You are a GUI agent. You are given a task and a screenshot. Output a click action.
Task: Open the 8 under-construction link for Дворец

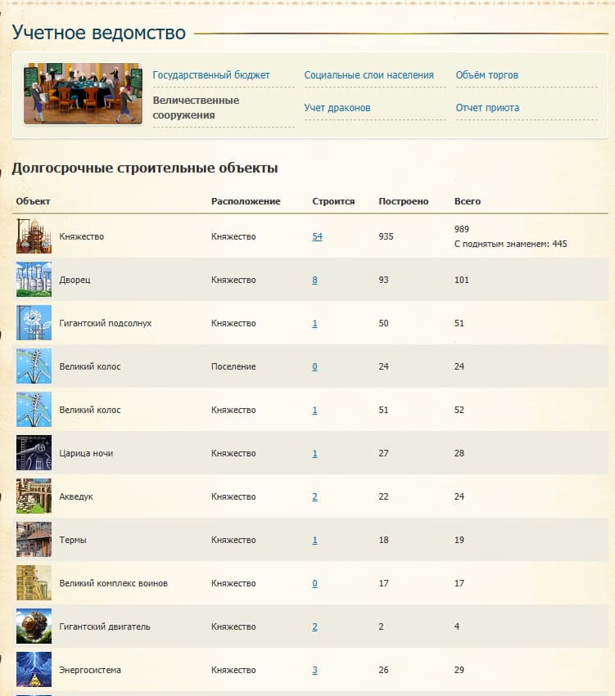[x=314, y=280]
